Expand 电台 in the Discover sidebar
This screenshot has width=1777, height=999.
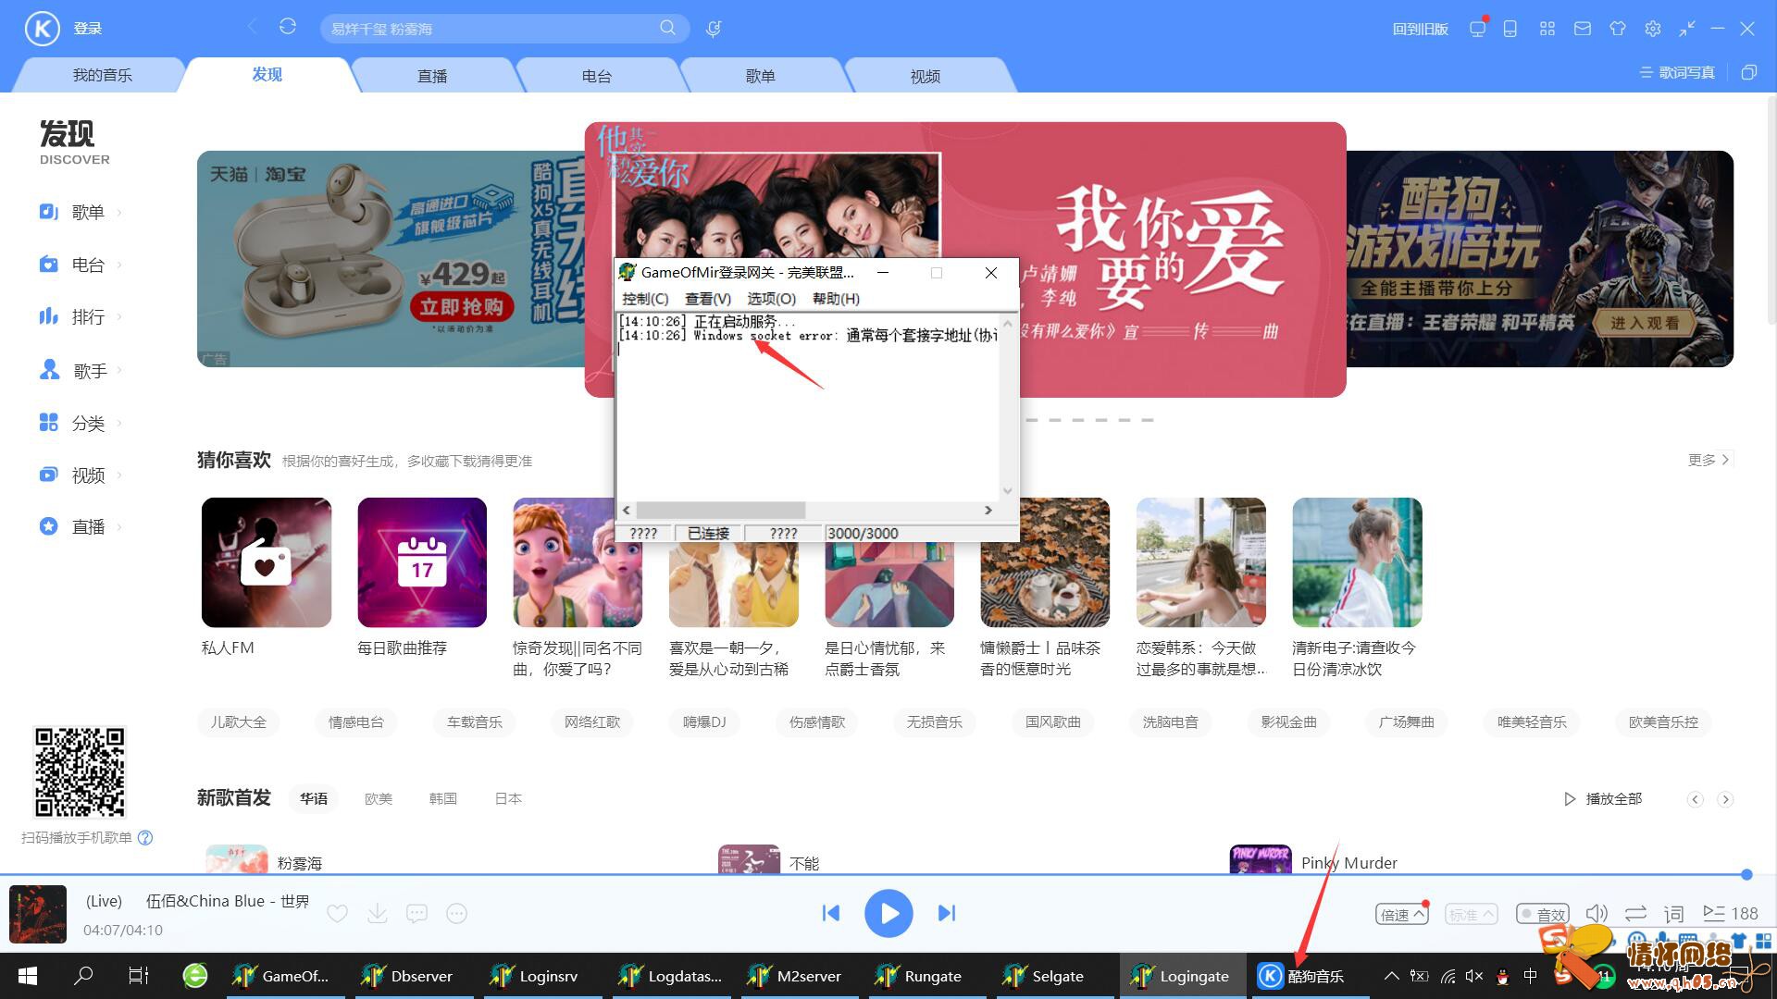coord(81,265)
